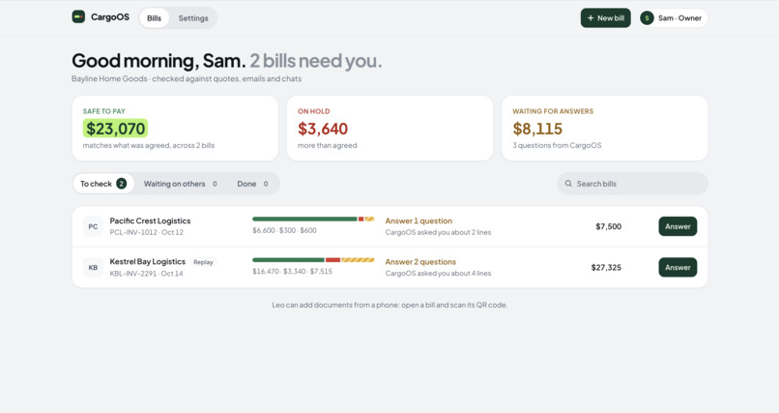Screen dimensions: 779x413
Task: Open the Settings tab
Action: (193, 17)
